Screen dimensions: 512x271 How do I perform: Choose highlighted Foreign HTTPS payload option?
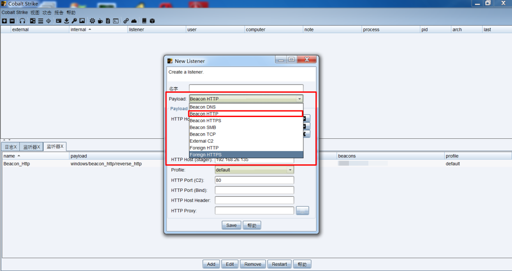(246, 155)
